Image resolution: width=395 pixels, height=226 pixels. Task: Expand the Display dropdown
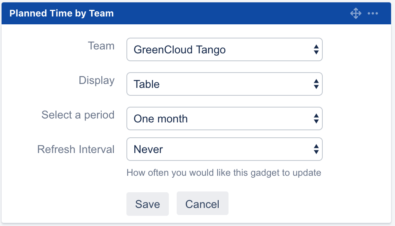pyautogui.click(x=224, y=84)
